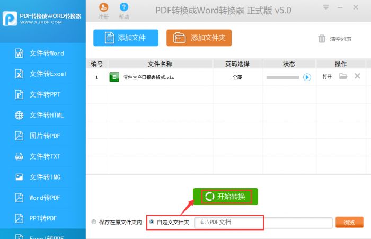Click the output path field E:\PDF文档
371x239 pixels.
tap(263, 223)
